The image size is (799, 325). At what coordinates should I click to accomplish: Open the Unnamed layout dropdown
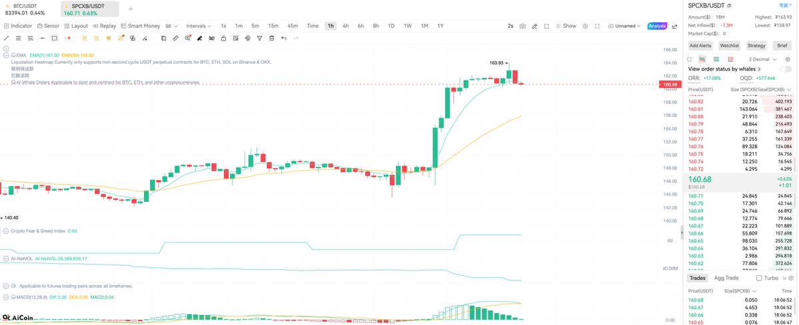[624, 26]
